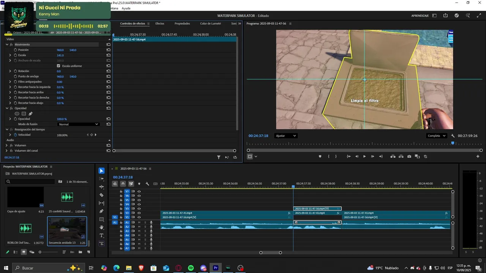The width and height of the screenshot is (486, 273).
Task: Lock video track V3
Action: coord(121,209)
